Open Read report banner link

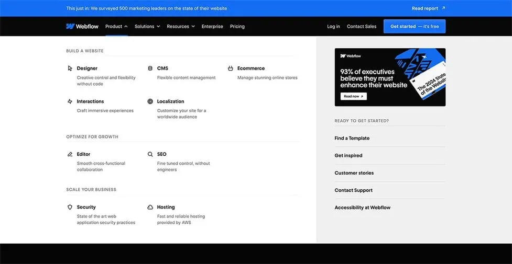(428, 8)
